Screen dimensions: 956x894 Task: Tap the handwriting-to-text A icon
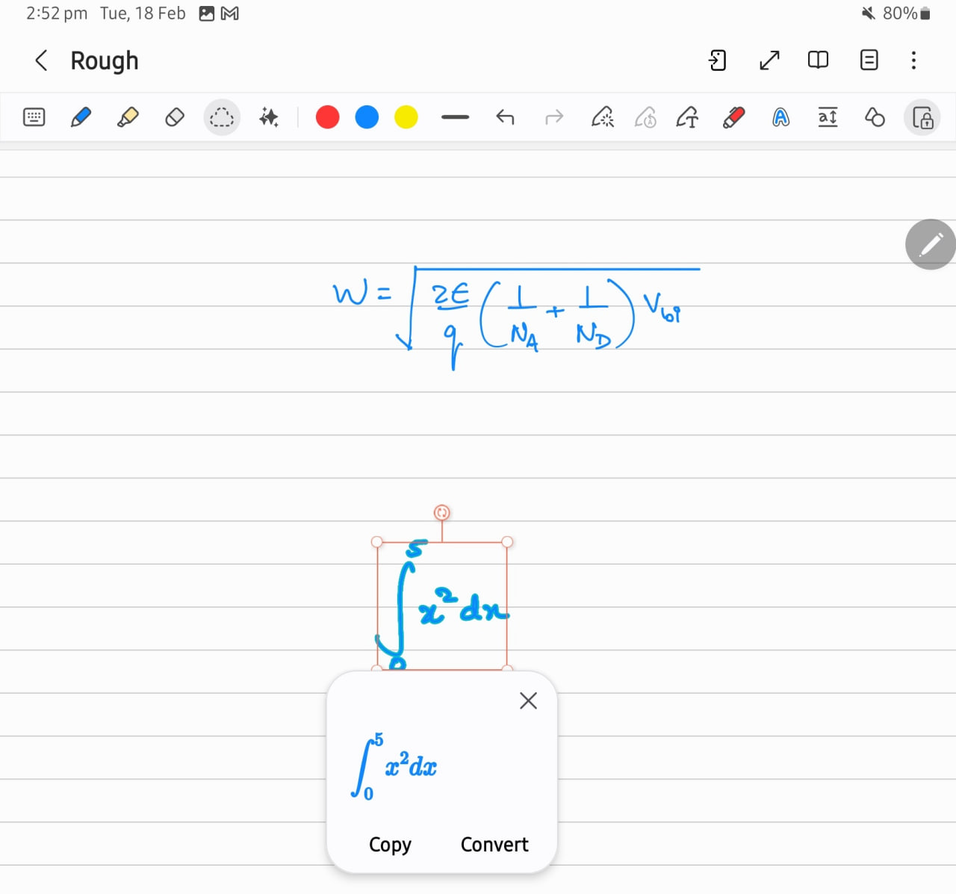780,117
